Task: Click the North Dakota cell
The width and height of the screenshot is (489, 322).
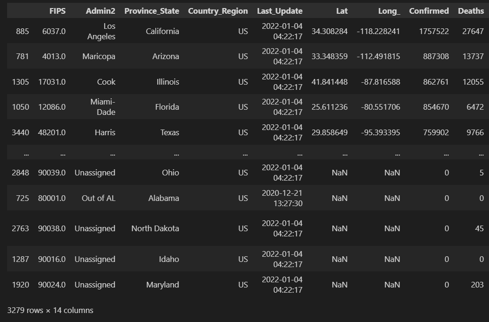Action: pos(155,228)
